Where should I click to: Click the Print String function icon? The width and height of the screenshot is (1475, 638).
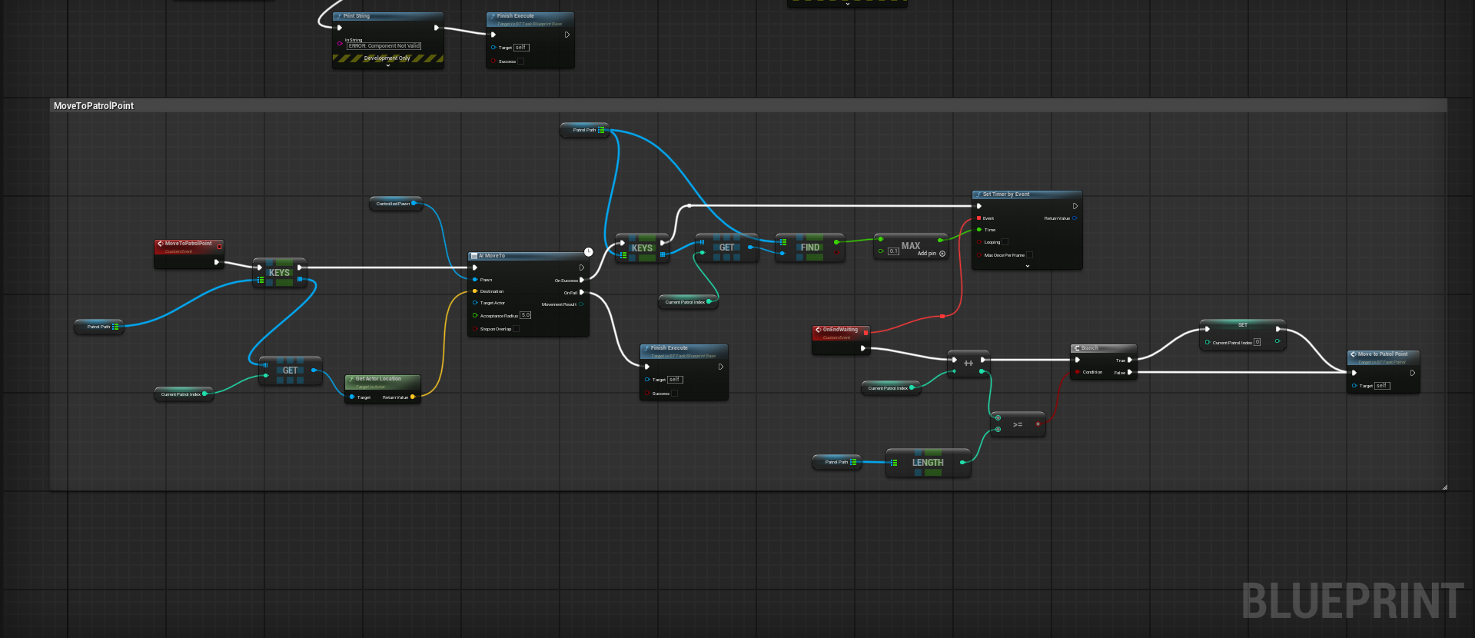coord(339,16)
